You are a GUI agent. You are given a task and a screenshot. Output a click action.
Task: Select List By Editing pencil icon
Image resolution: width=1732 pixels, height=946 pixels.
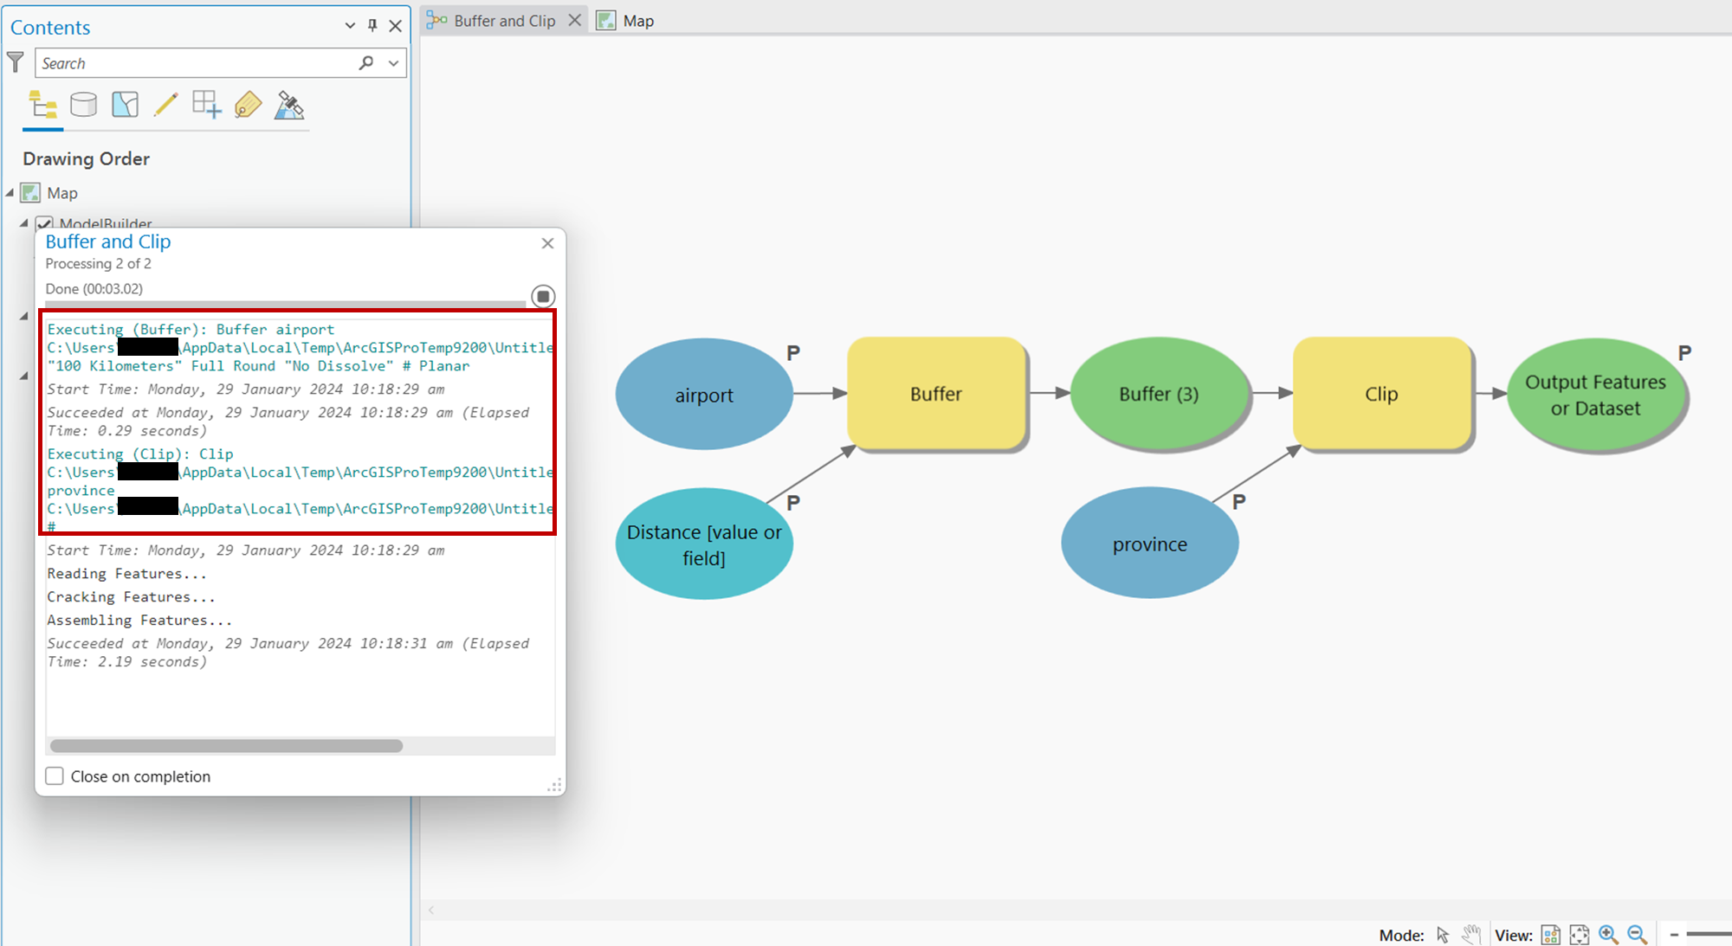(165, 106)
